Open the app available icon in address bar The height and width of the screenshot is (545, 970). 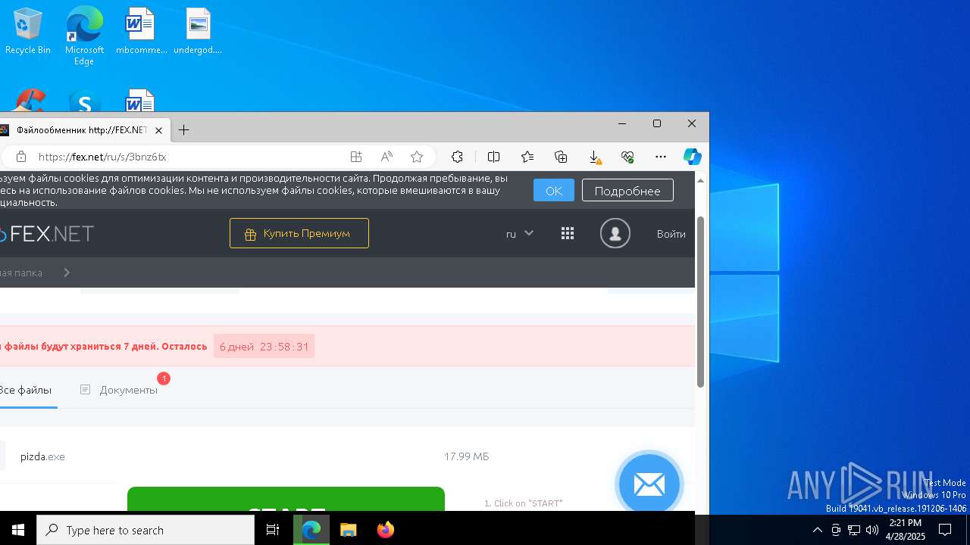pos(356,157)
